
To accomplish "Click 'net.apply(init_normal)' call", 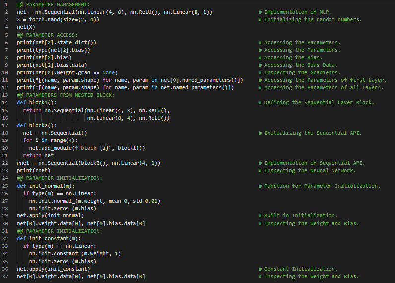I will (50, 216).
